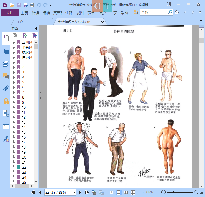Open the quick access toolbar customize arrow

tap(51, 5)
